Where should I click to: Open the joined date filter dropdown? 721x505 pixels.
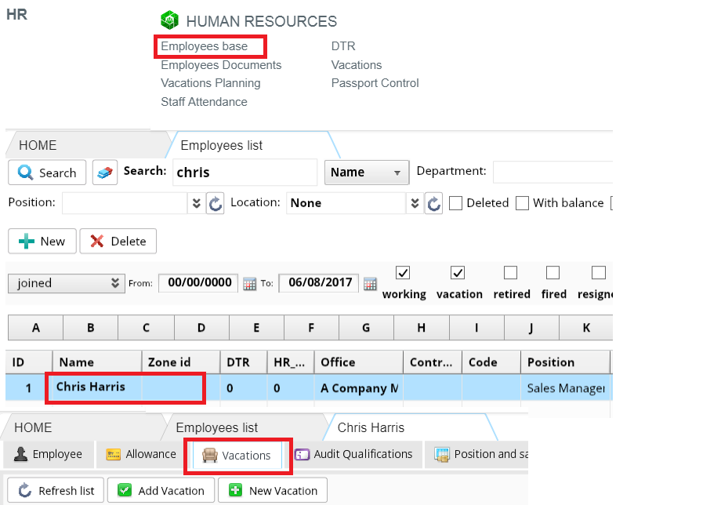click(x=67, y=283)
